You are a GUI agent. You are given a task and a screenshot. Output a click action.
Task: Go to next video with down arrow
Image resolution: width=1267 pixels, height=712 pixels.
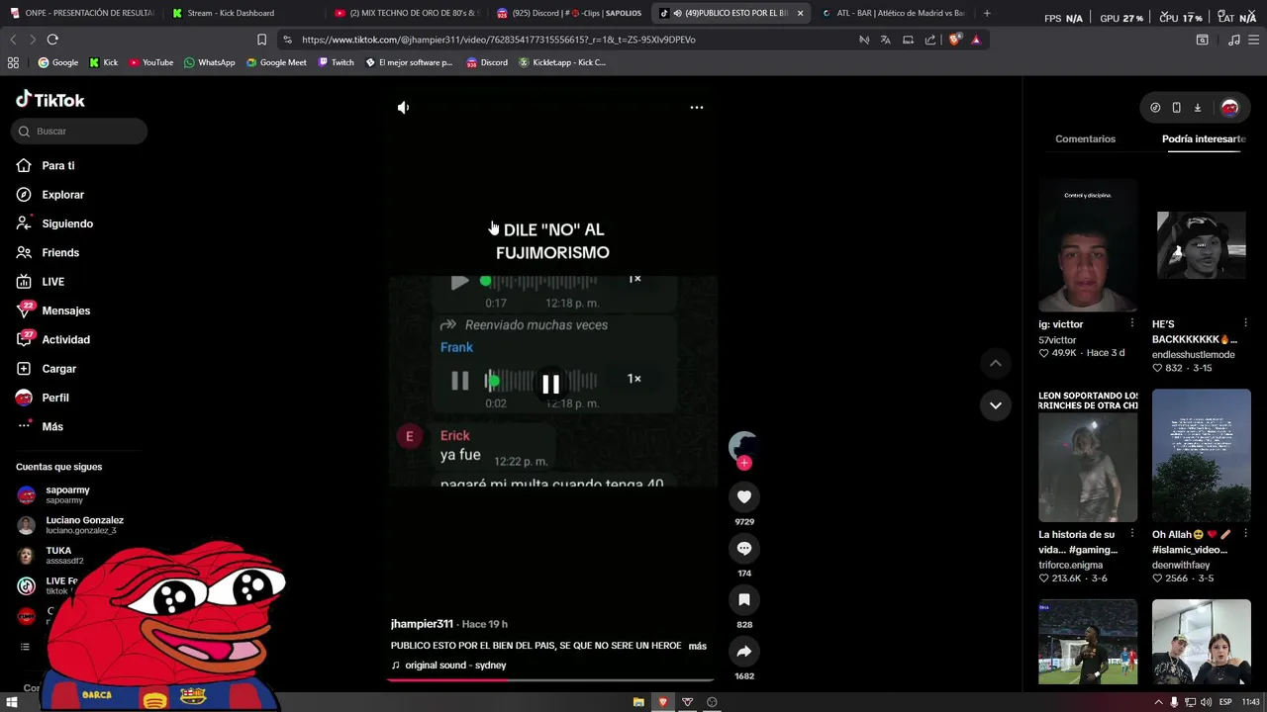pos(996,404)
